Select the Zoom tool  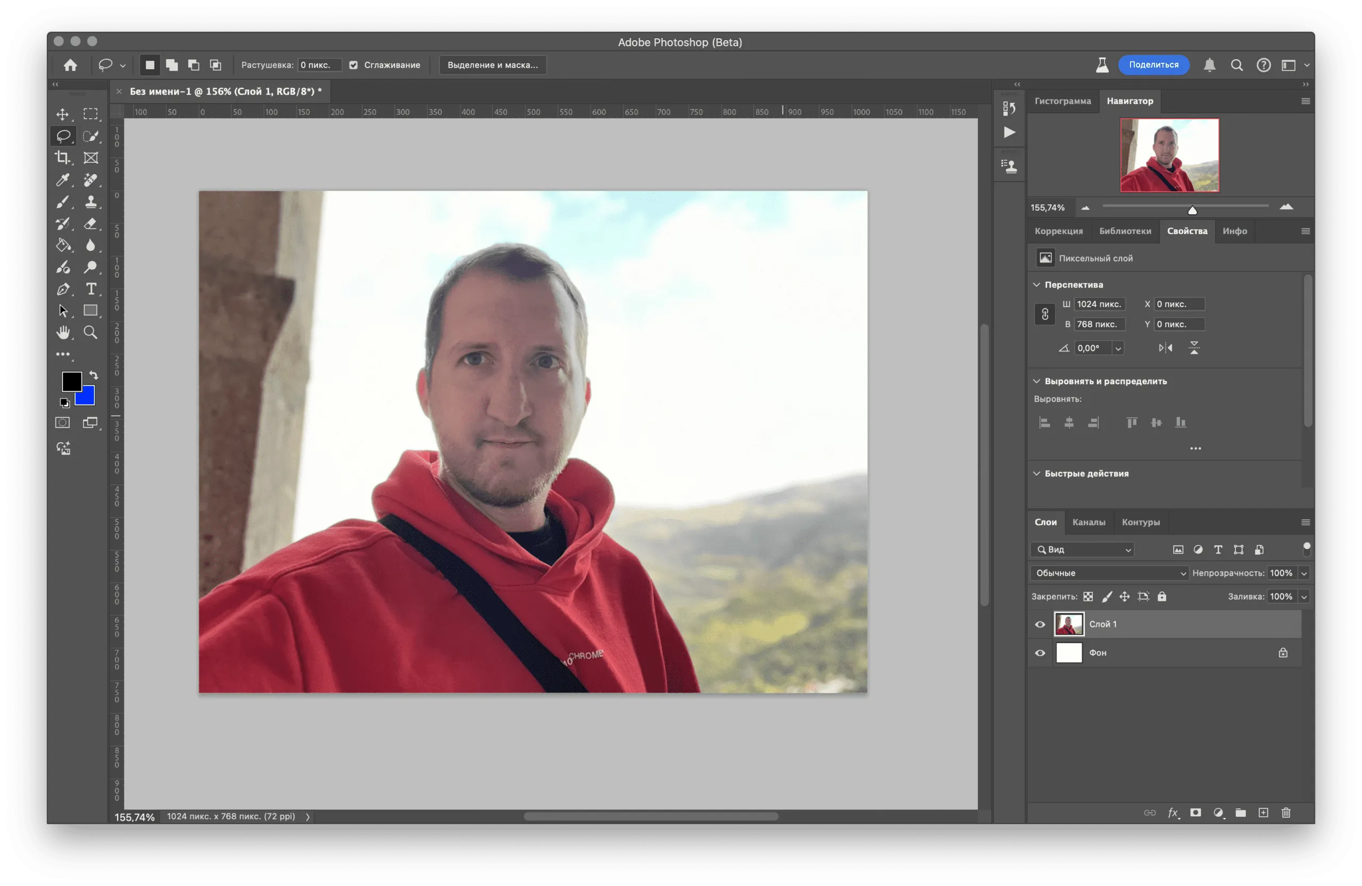[x=90, y=333]
